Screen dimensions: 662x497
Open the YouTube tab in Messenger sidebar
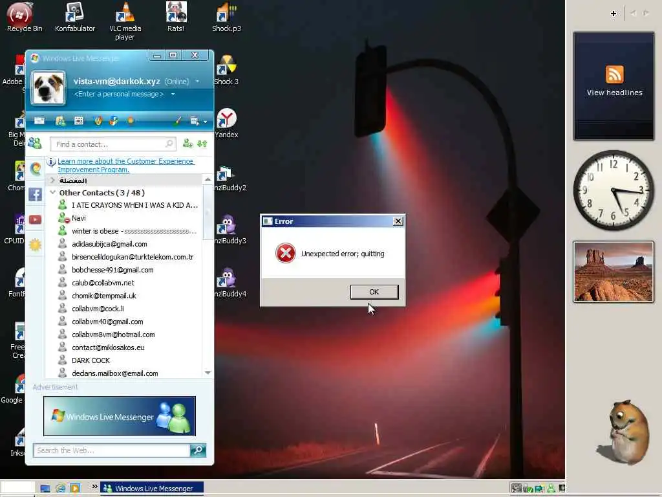[x=36, y=220]
